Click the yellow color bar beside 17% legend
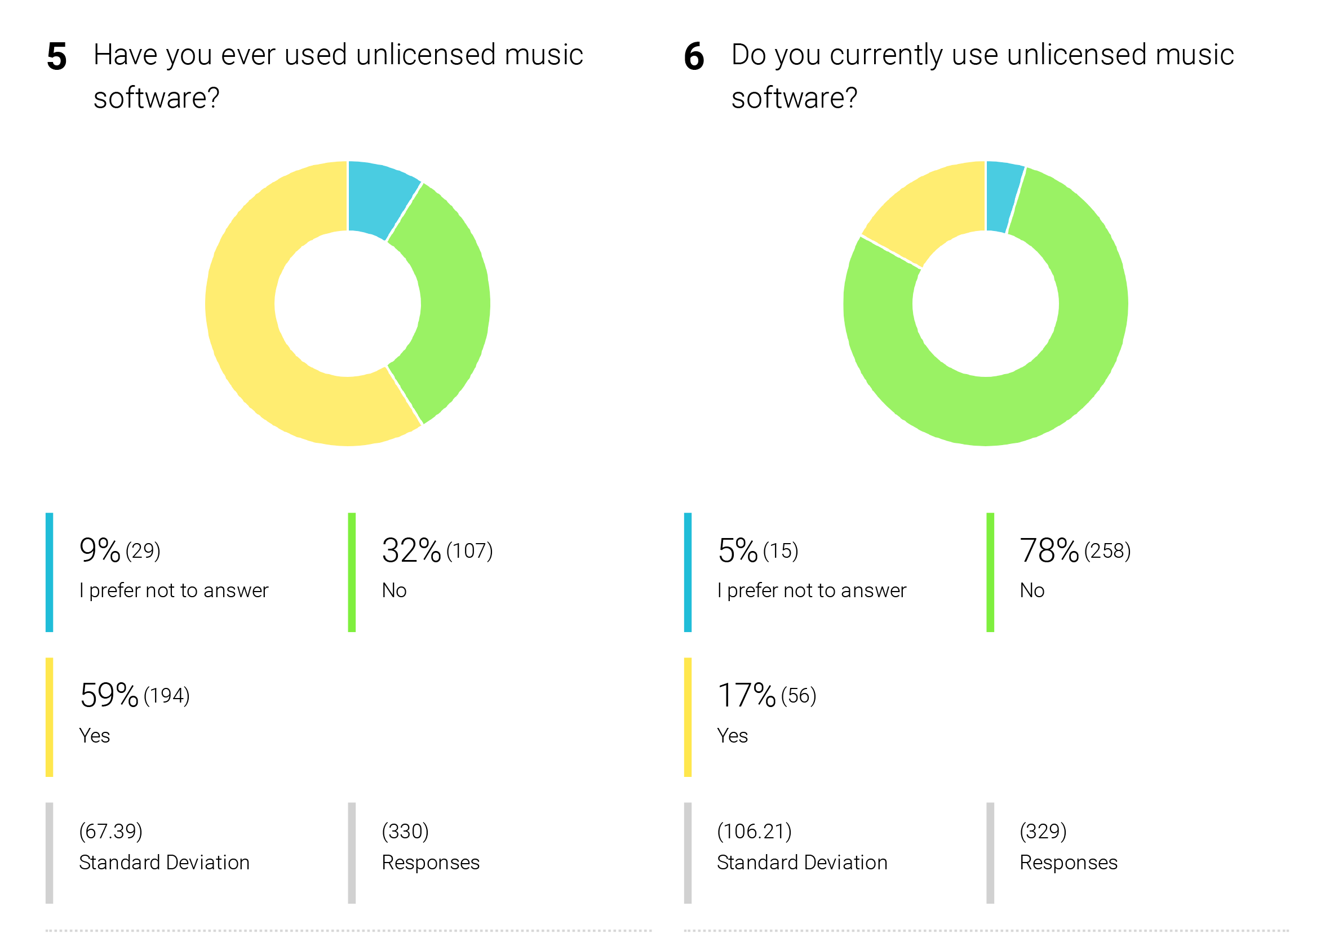Screen dimensions: 1334x951 (x=688, y=717)
